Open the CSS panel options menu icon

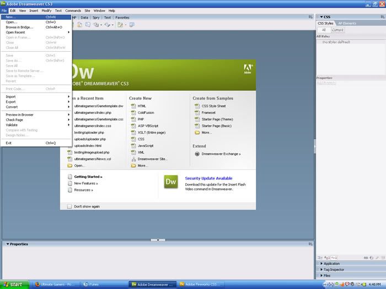point(382,17)
